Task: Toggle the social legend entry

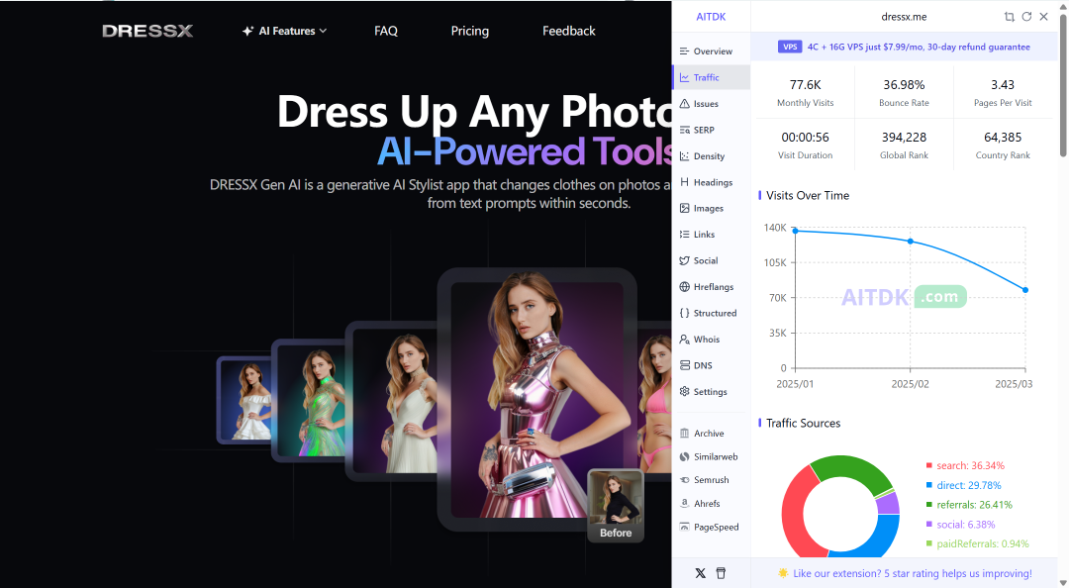Action: point(960,525)
